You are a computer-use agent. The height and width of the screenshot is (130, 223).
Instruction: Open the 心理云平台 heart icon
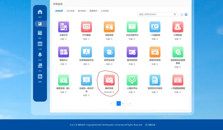click(132, 80)
